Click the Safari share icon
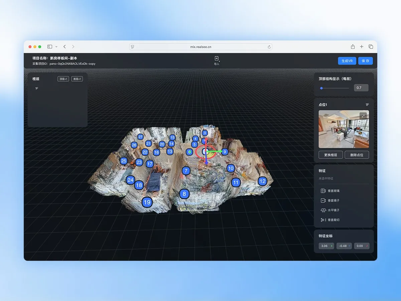Screen dimensions: 401x301 pyautogui.click(x=353, y=47)
